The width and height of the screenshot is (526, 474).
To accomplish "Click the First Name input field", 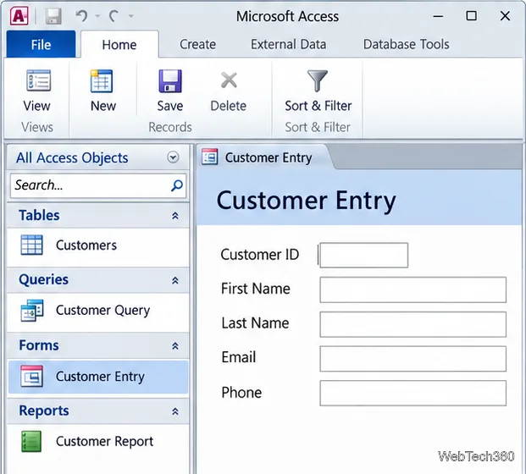I will 413,289.
